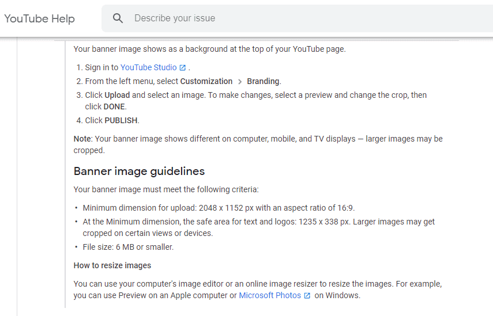Image resolution: width=493 pixels, height=316 pixels.
Task: Go to the YouTube Help home title
Action: [x=39, y=18]
